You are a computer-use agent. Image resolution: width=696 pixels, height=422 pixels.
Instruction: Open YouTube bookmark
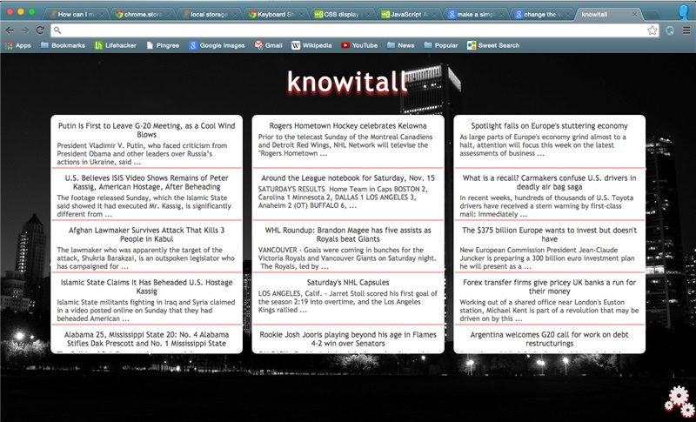click(x=359, y=45)
